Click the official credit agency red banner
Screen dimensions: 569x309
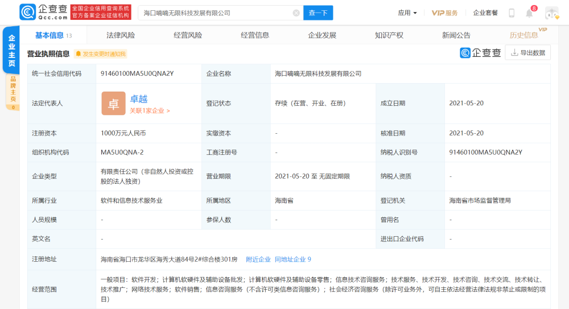point(101,12)
